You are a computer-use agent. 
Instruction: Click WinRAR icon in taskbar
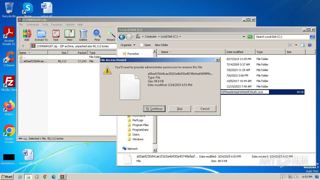pyautogui.click(x=62, y=177)
